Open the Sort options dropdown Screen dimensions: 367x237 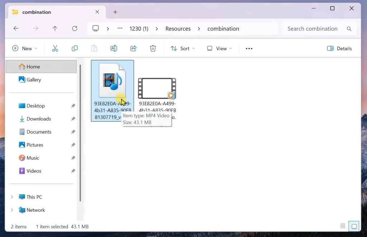point(182,48)
